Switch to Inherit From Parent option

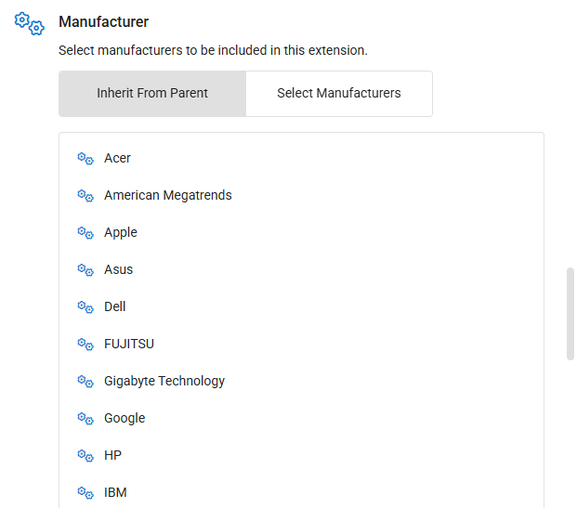coord(152,94)
